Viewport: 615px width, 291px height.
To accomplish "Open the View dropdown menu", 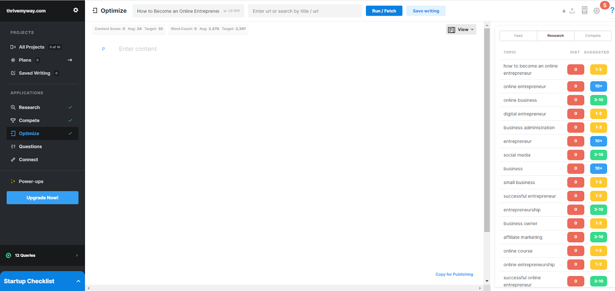I will click(461, 30).
